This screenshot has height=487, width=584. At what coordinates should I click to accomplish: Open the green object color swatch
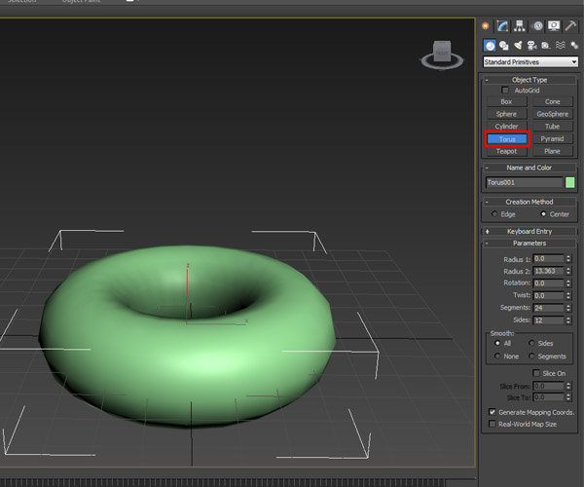[x=569, y=182]
